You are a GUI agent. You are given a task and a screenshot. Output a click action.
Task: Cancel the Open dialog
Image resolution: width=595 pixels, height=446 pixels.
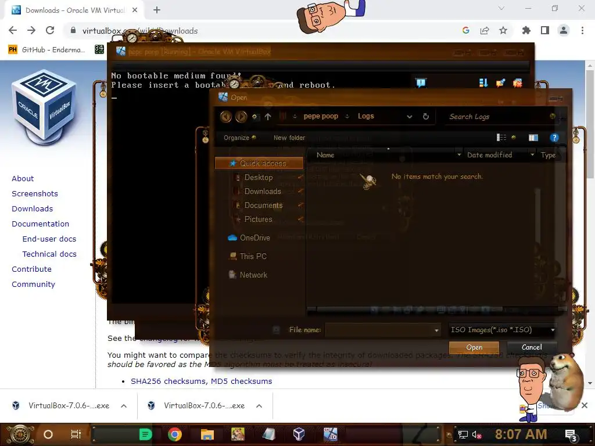pyautogui.click(x=532, y=347)
